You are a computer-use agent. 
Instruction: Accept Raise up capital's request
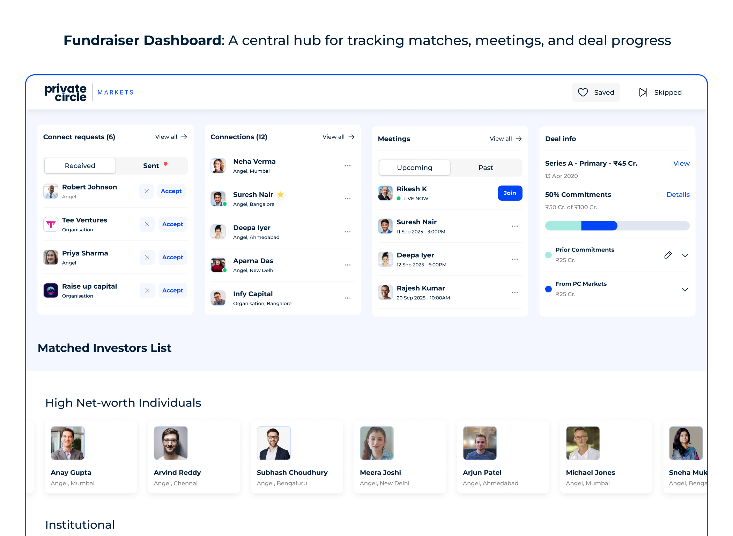(172, 291)
